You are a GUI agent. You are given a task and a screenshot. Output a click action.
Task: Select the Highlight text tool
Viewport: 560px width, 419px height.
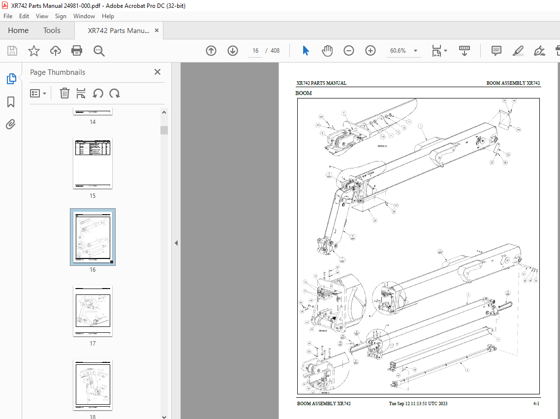(x=518, y=51)
